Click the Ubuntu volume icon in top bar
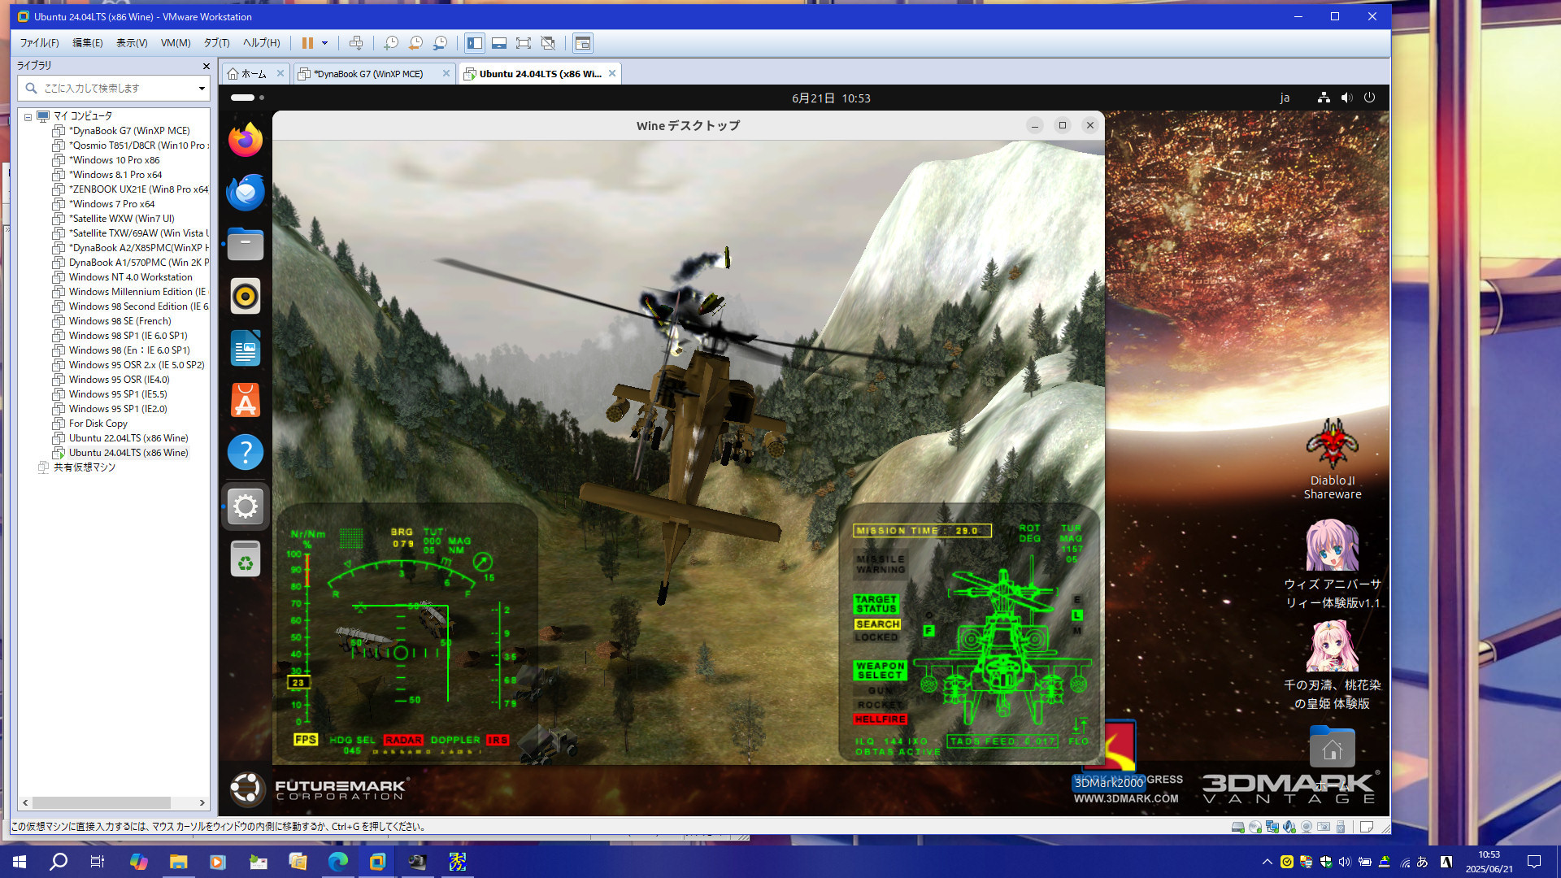The image size is (1561, 878). tap(1346, 98)
